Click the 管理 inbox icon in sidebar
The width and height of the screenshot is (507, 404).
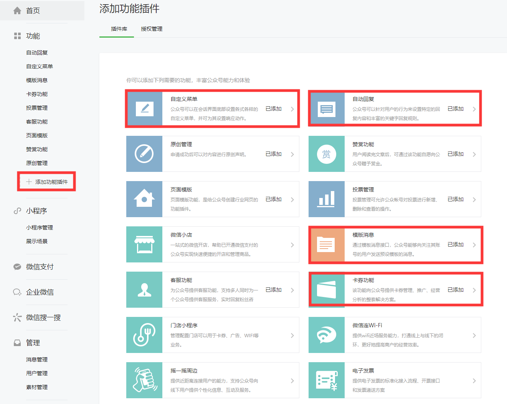tap(17, 343)
